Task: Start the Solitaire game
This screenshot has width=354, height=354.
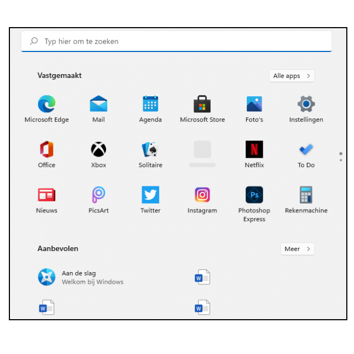Action: coord(150,154)
